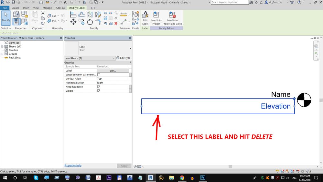323x182 pixels.
Task: Switch to the Manage tab
Action: pos(47,8)
